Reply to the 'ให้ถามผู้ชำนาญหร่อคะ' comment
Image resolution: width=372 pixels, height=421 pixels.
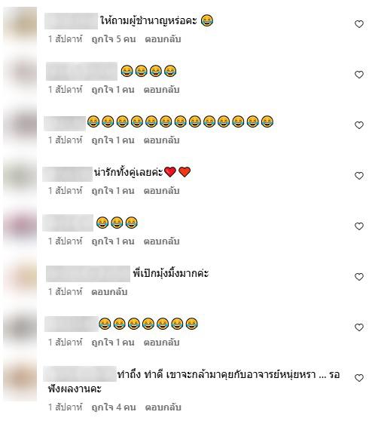163,39
